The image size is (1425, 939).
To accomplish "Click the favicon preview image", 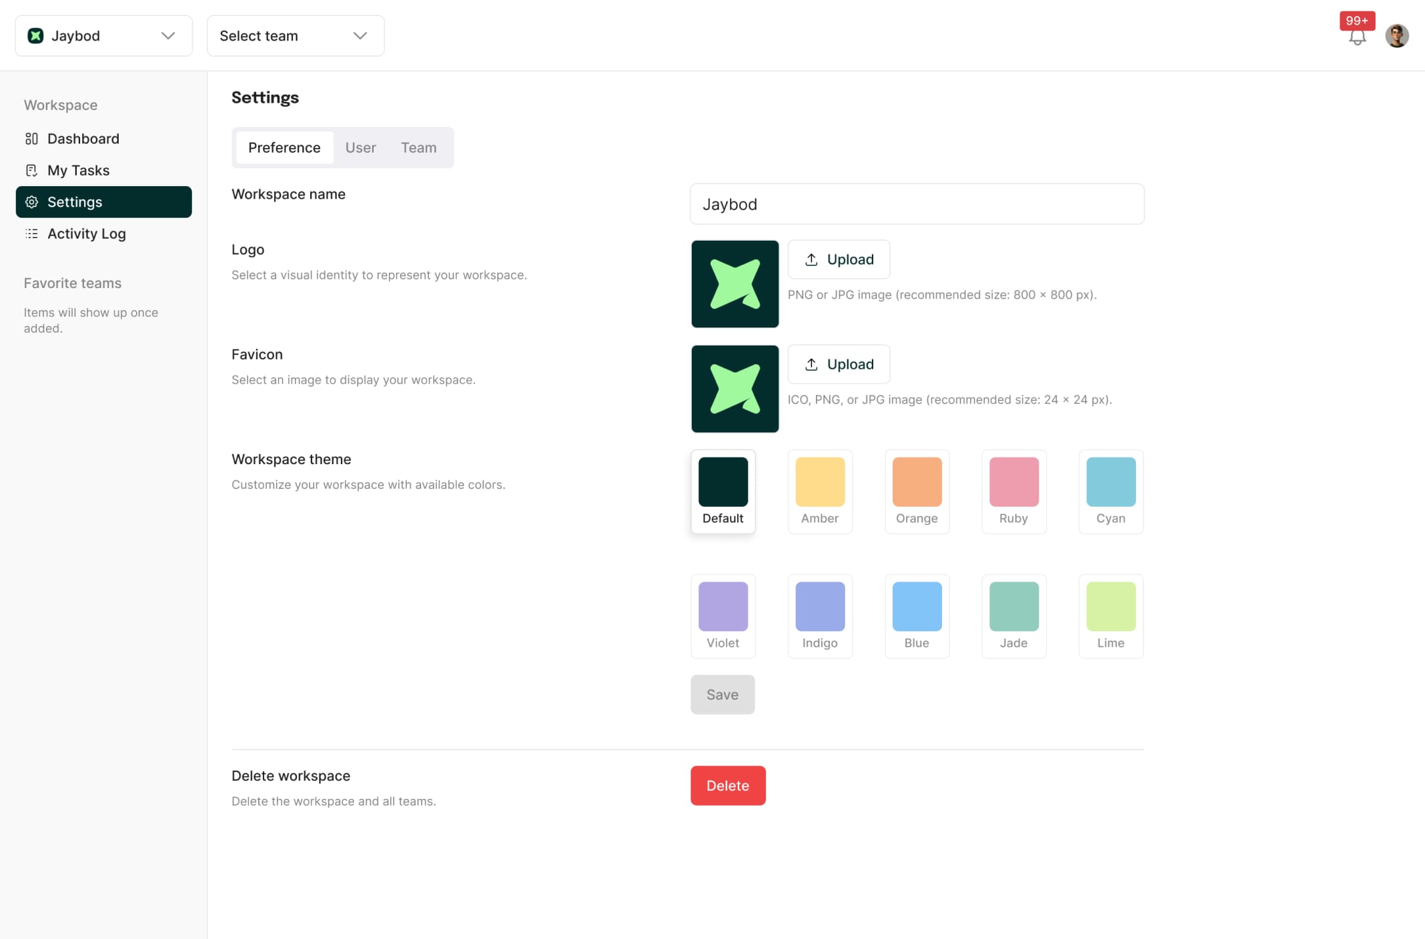I will [x=735, y=389].
